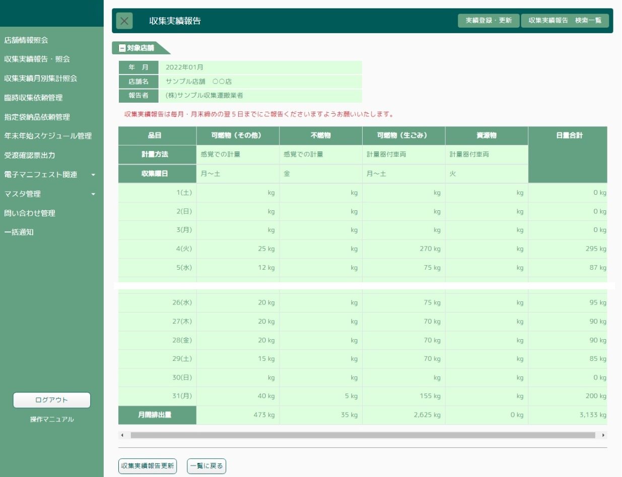Go to 問い合わせ管理
The image size is (622, 477).
29,213
